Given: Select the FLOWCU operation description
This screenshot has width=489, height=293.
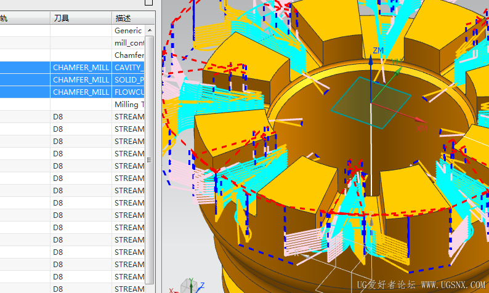Looking at the screenshot, I should click(128, 92).
